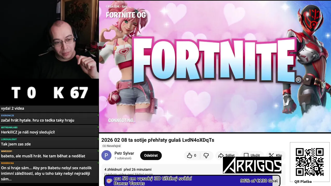Click the Uložit save button
This screenshot has width=331, height=186.
coord(252,155)
